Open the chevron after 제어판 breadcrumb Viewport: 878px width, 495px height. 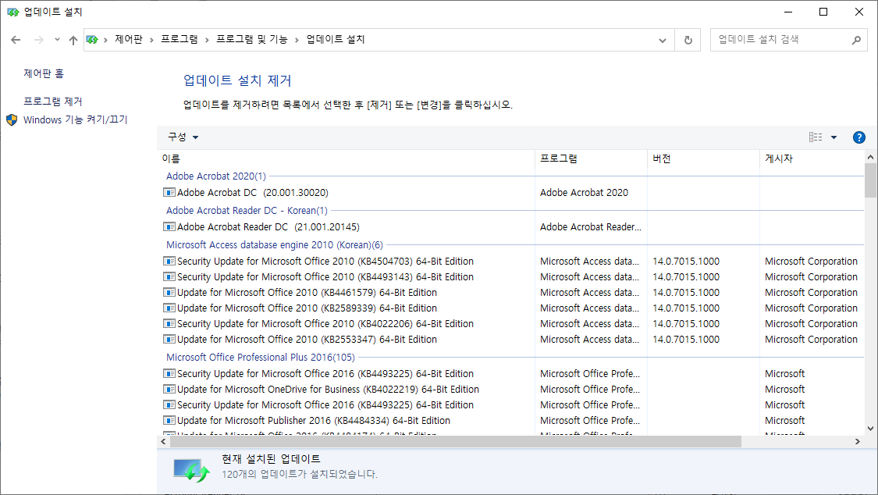click(151, 40)
